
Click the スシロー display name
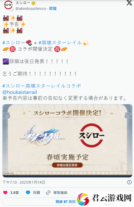pos(23,3)
